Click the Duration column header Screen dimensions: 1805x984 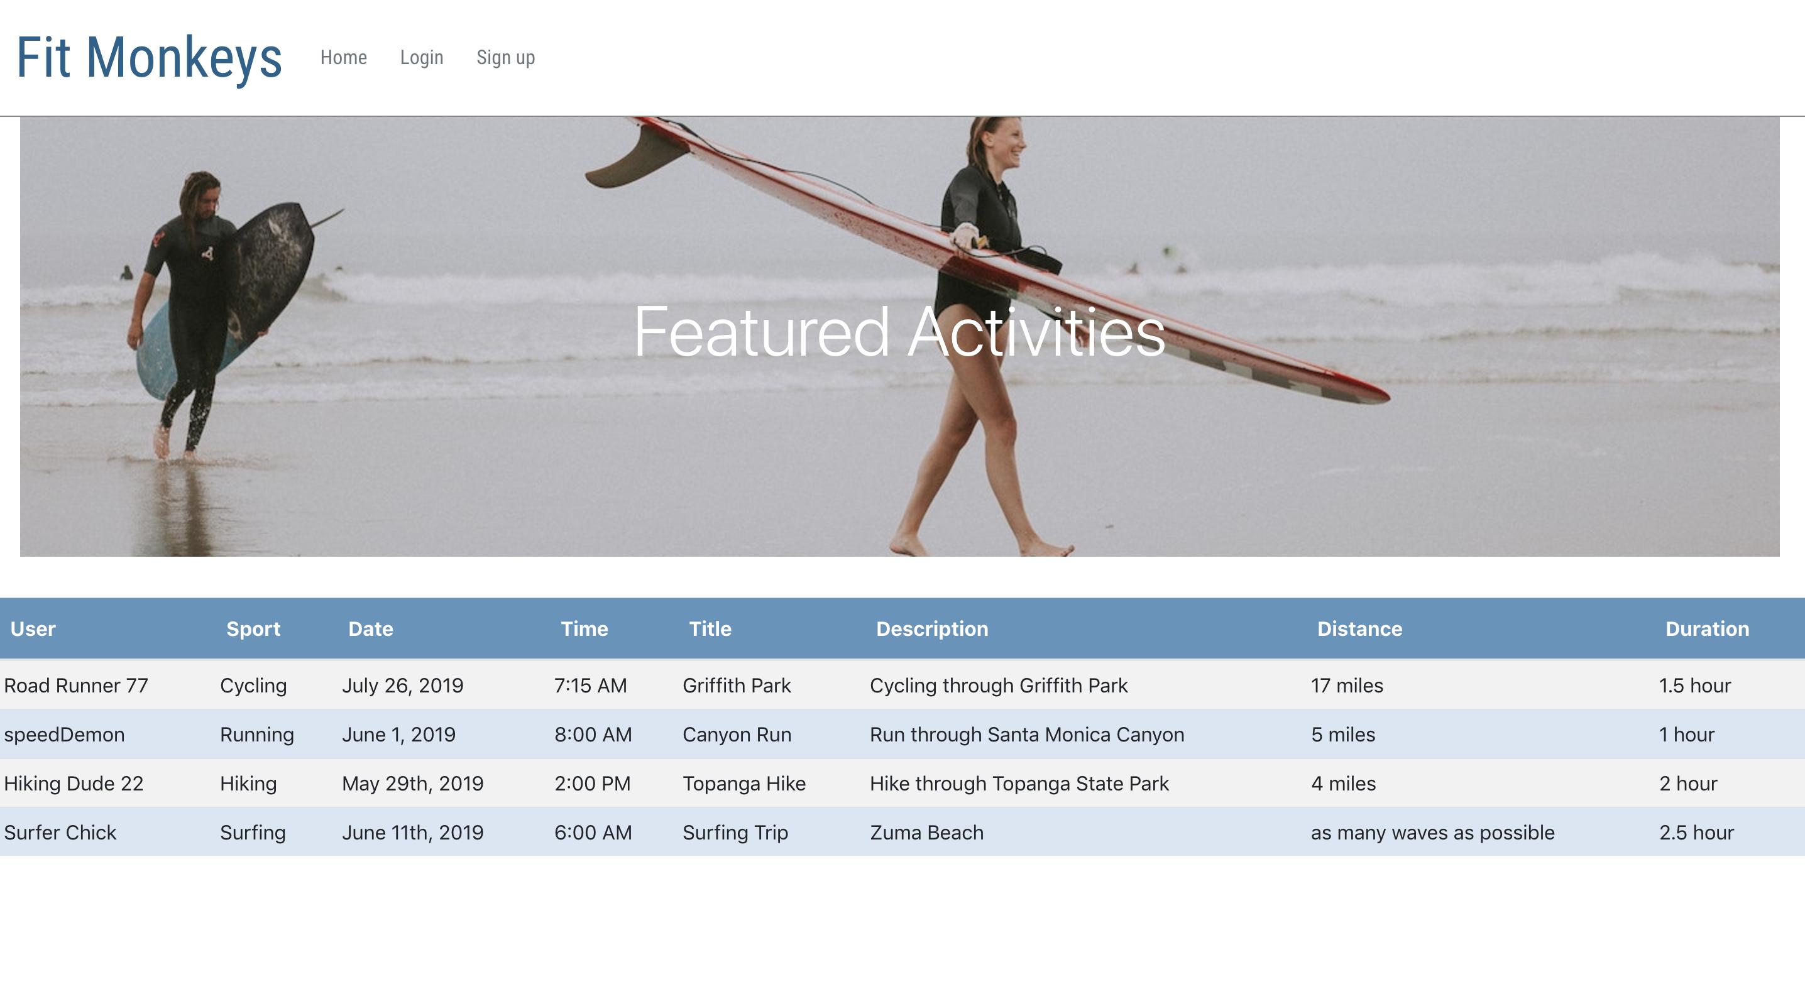pyautogui.click(x=1707, y=629)
